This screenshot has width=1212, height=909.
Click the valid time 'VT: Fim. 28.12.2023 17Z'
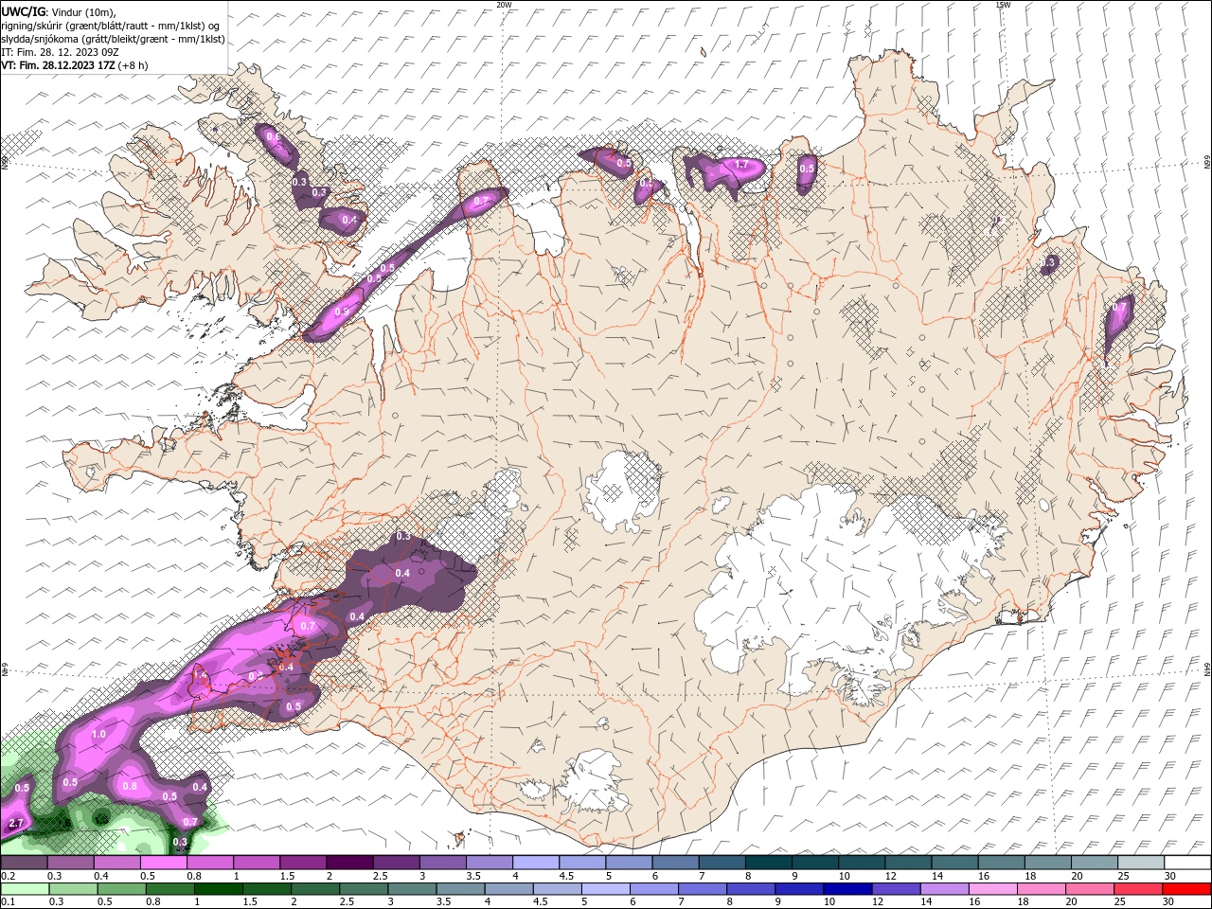[x=58, y=65]
